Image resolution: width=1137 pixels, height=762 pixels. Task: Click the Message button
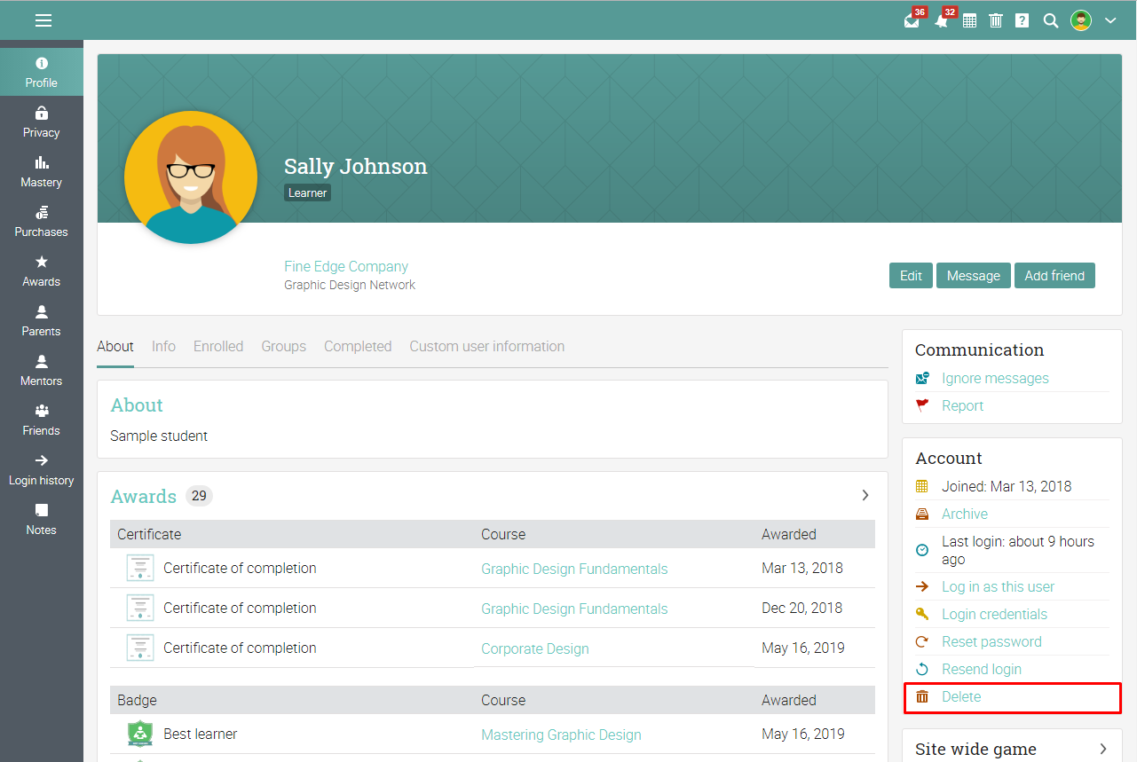pos(973,276)
